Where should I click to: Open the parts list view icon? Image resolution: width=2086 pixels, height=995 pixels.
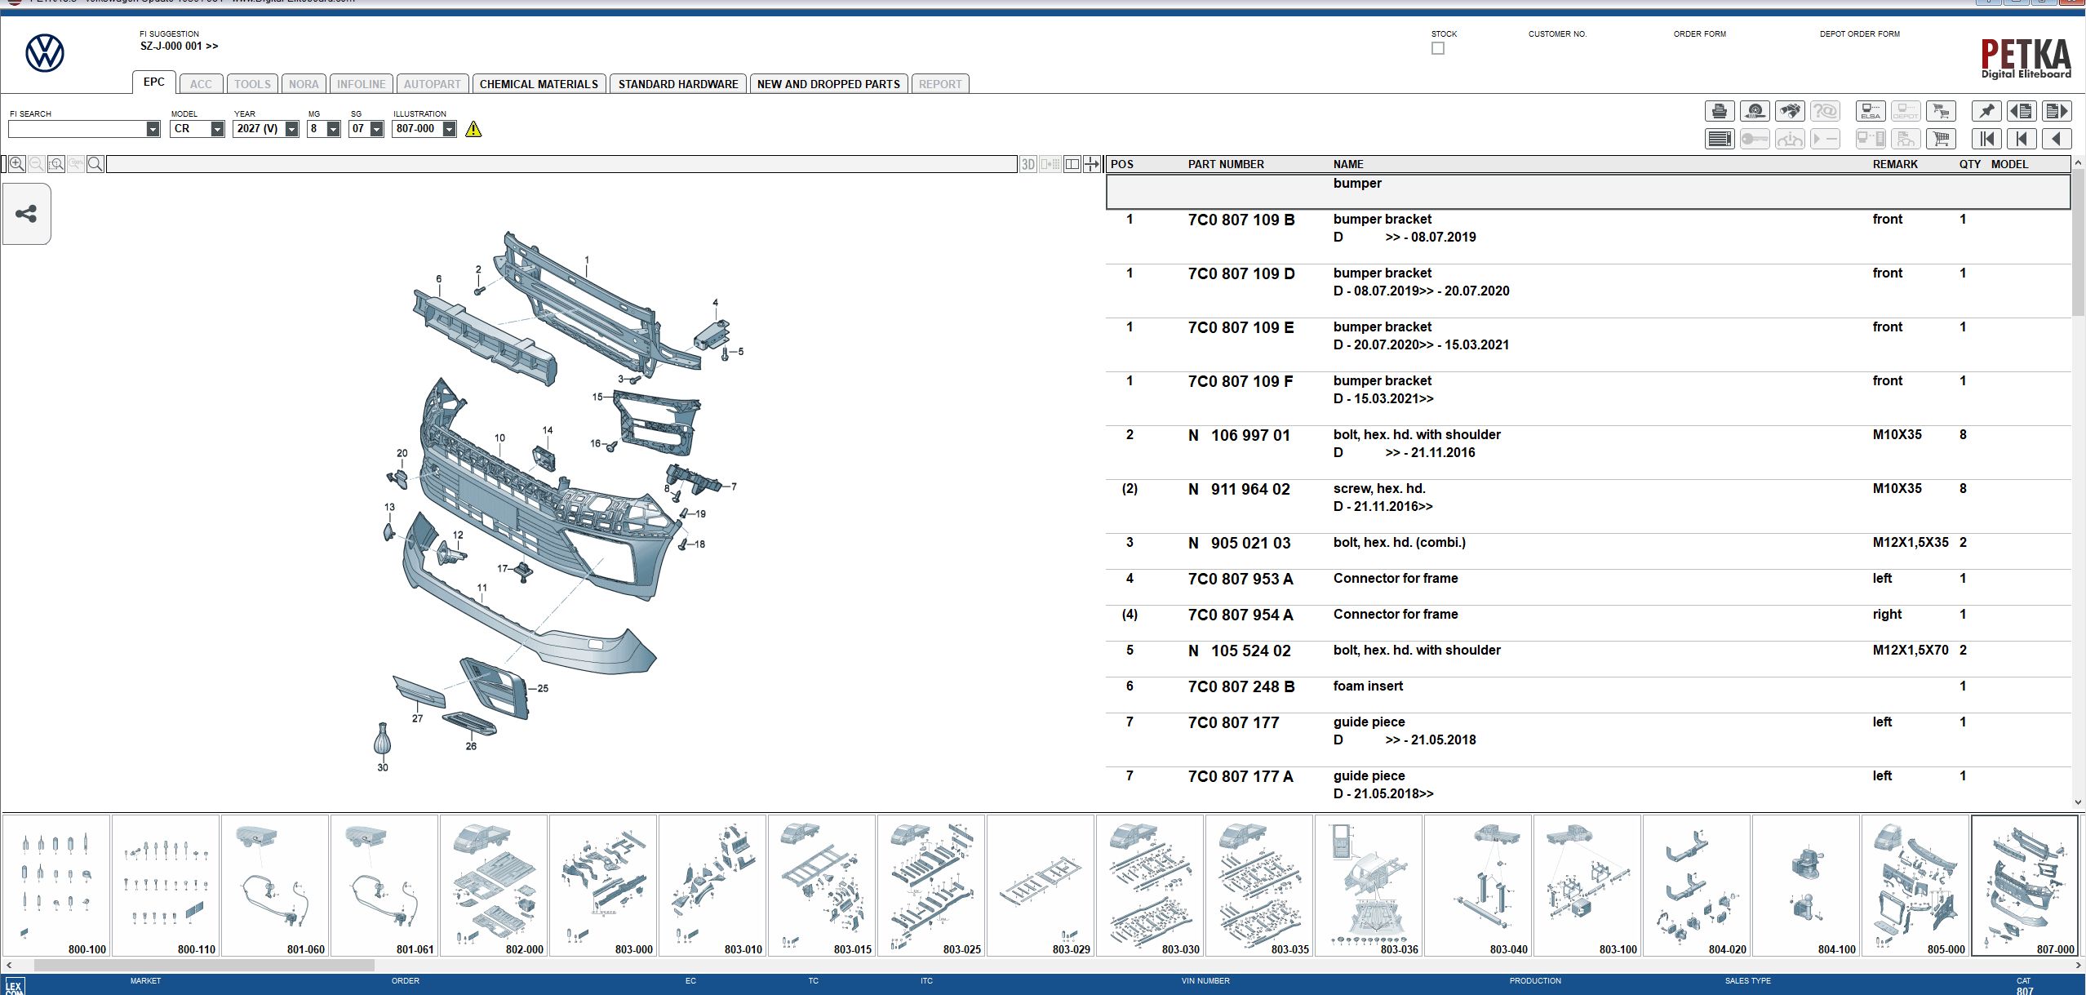click(x=1720, y=139)
